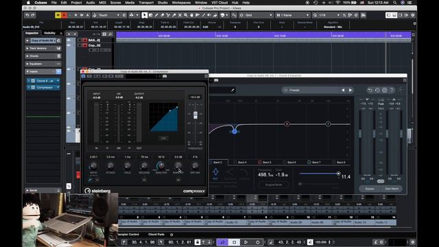Open the Compressor insert slot dropdown arrow
This screenshot has height=247, width=439.
coord(58,87)
